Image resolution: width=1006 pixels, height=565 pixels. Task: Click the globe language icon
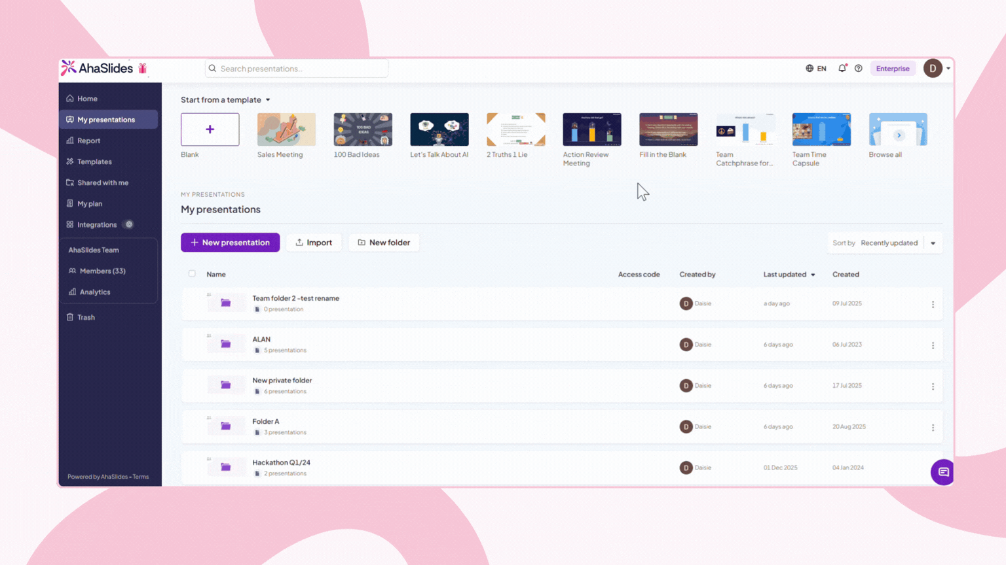(x=810, y=68)
